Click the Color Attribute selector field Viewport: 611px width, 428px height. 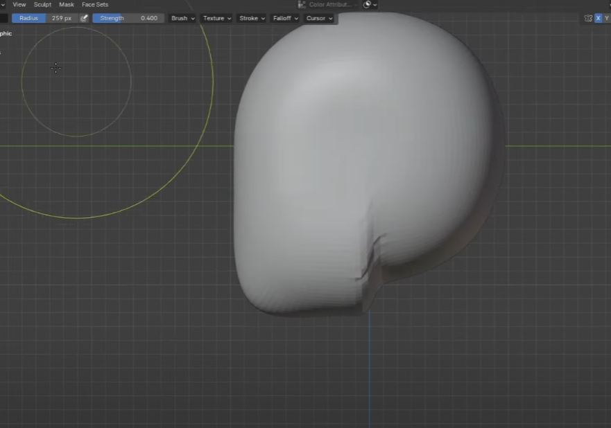click(x=330, y=4)
